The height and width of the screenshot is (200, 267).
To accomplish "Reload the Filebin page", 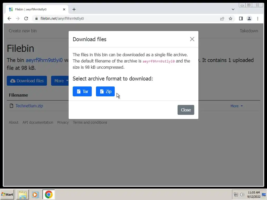I will point(26,18).
